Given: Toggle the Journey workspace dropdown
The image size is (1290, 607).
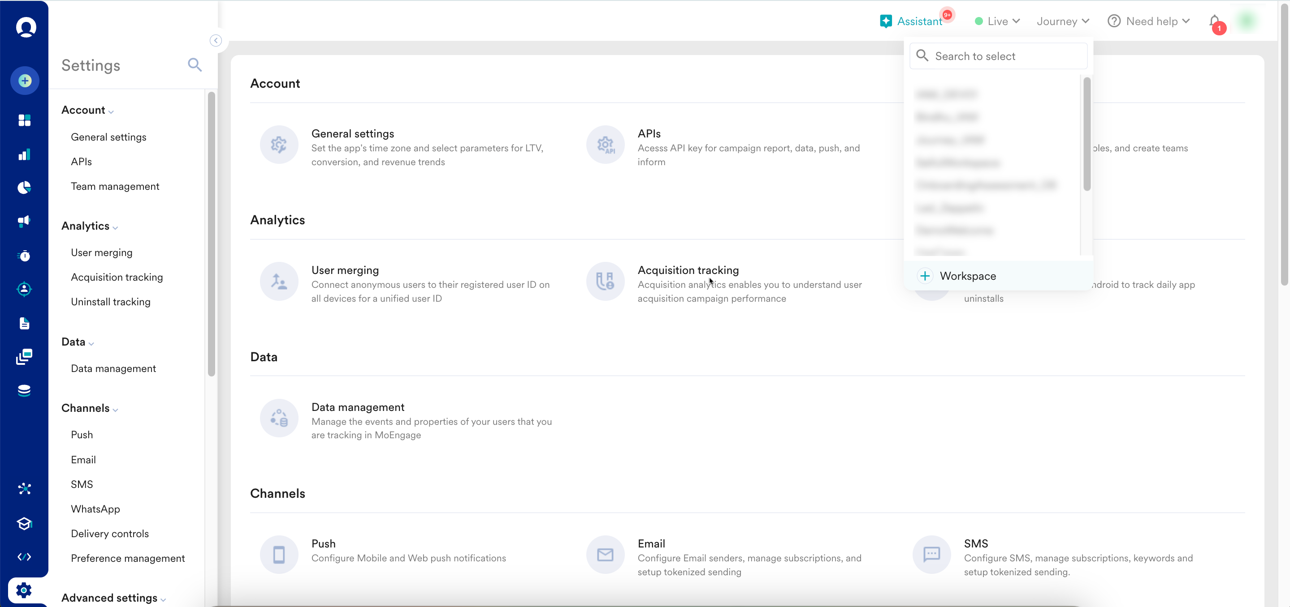Looking at the screenshot, I should pos(1063,21).
